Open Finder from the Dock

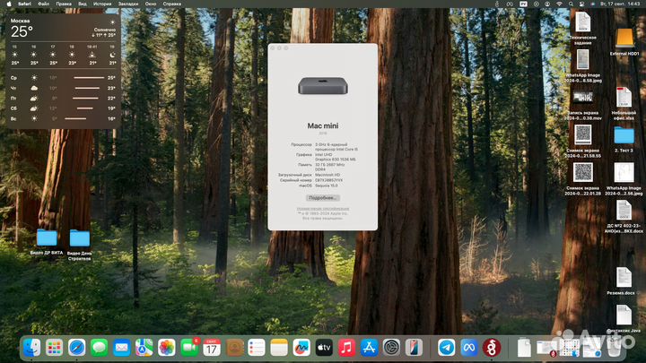(31, 348)
